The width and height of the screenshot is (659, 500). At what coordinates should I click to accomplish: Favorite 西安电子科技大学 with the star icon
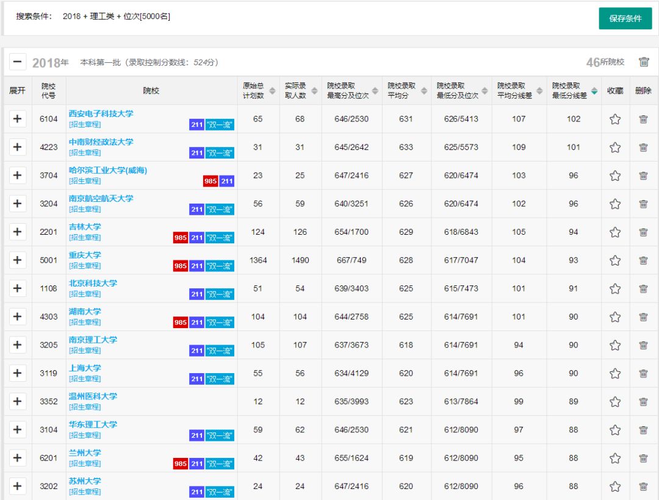(615, 120)
